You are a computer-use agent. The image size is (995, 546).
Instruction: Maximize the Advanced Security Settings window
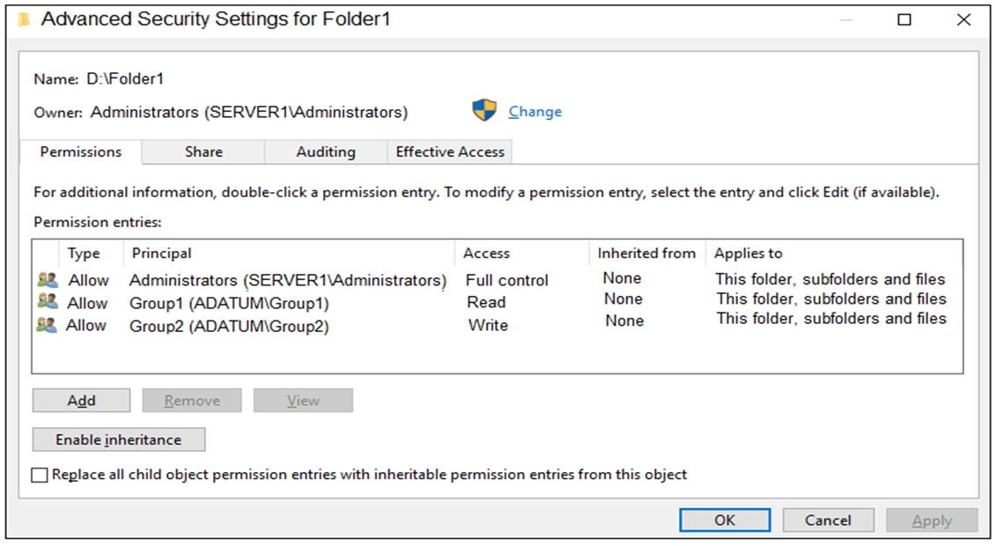point(904,19)
